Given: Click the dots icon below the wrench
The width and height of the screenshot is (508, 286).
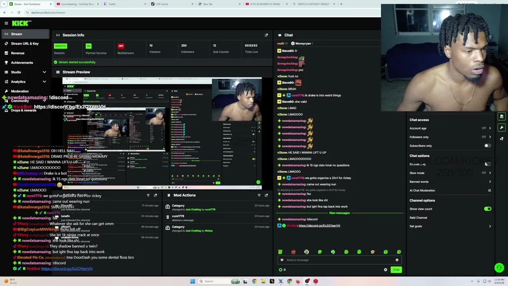Looking at the screenshot, I should (502, 139).
